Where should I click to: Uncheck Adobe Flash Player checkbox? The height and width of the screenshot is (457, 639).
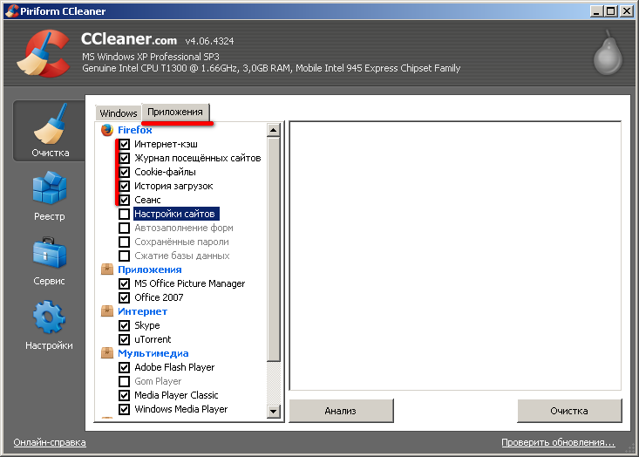(125, 367)
